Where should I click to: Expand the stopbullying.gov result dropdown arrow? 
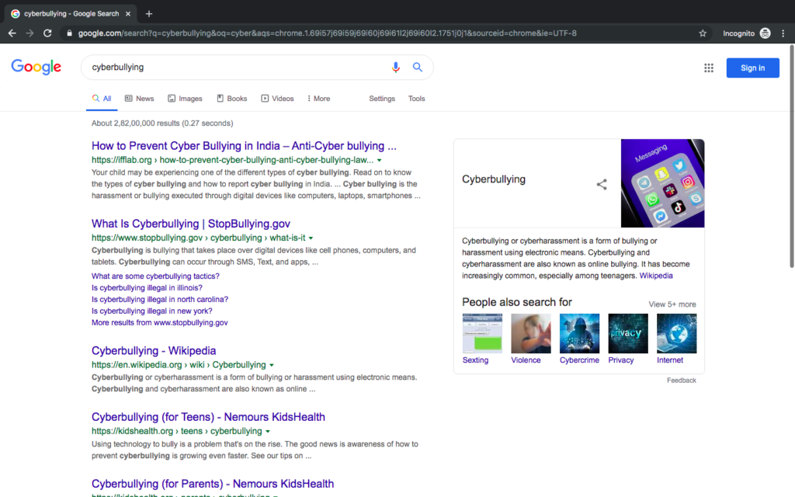(311, 238)
